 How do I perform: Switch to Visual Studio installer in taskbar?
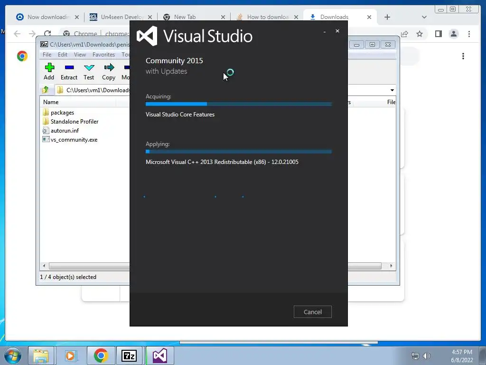[x=159, y=355]
